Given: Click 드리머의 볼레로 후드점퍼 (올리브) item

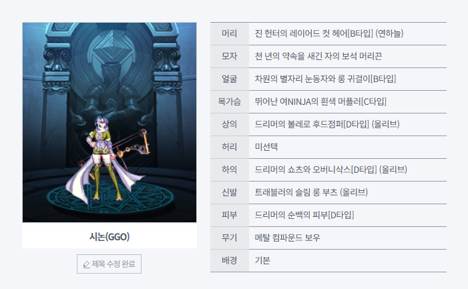Looking at the screenshot, I should click(327, 124).
